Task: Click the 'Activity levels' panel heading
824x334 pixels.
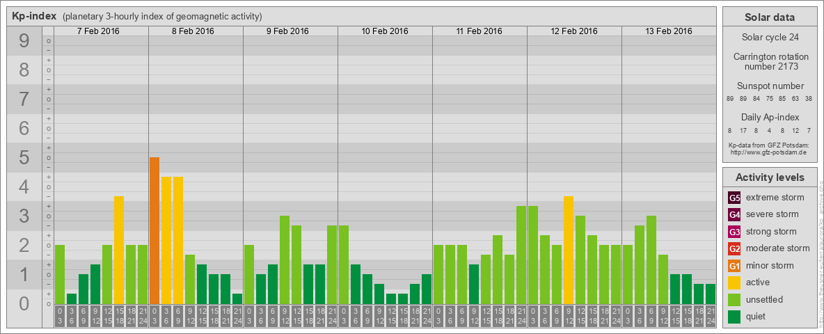Action: [x=770, y=177]
